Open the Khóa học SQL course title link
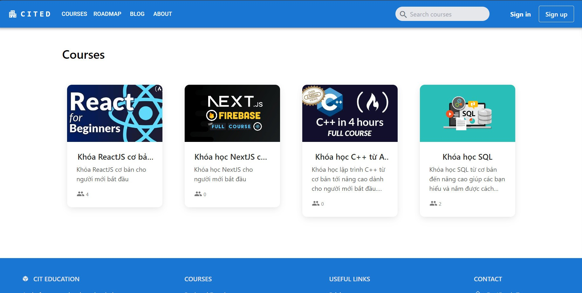The height and width of the screenshot is (293, 582). coord(467,157)
